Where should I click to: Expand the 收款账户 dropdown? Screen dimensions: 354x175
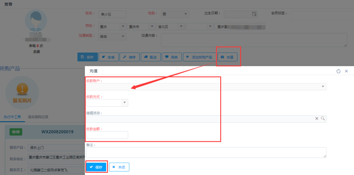pos(323,87)
